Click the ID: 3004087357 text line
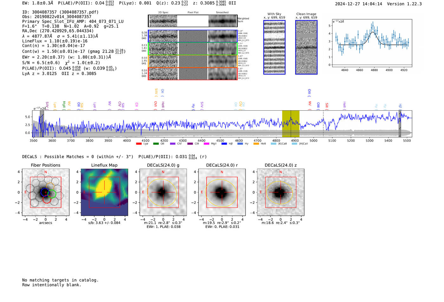Viewport: 444px width, 302px height. (x=60, y=12)
